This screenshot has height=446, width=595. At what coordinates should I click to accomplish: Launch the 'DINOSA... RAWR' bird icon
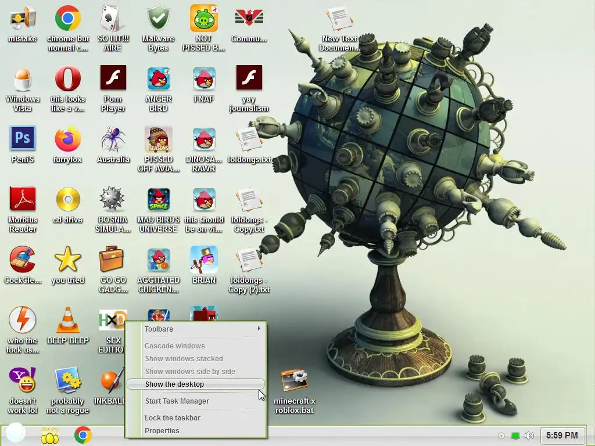point(204,139)
